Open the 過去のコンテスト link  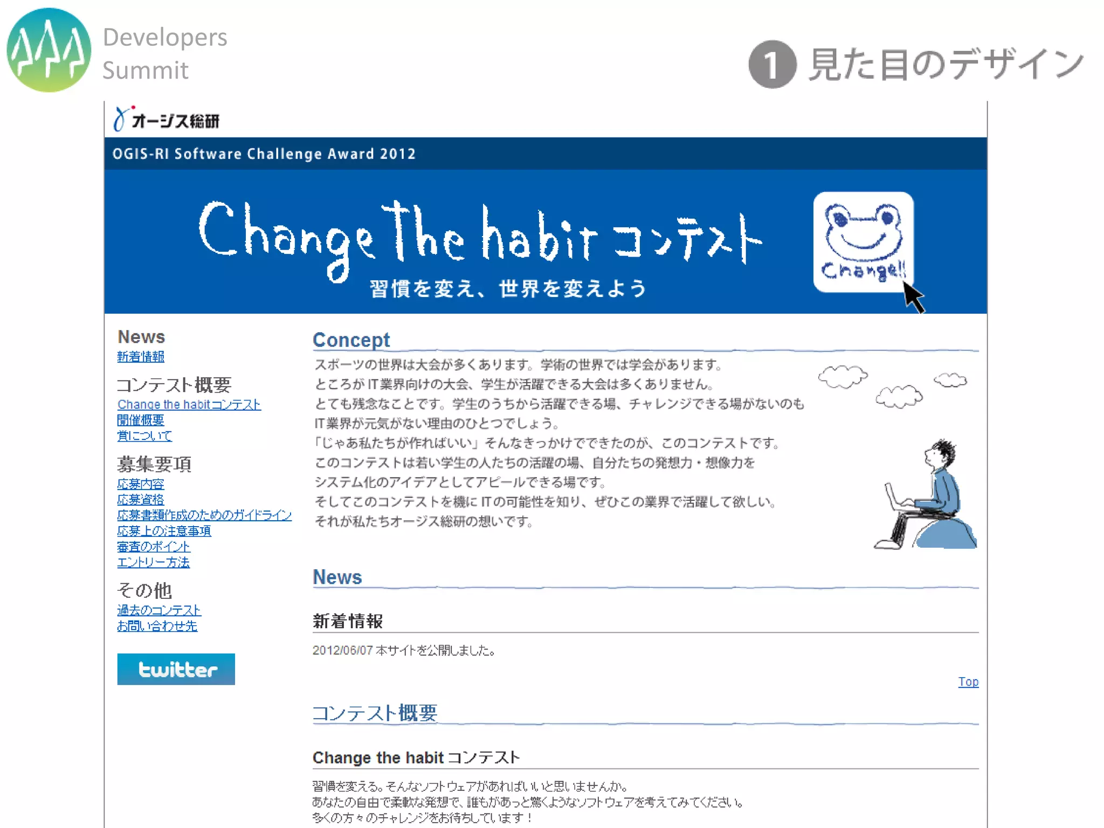click(159, 610)
